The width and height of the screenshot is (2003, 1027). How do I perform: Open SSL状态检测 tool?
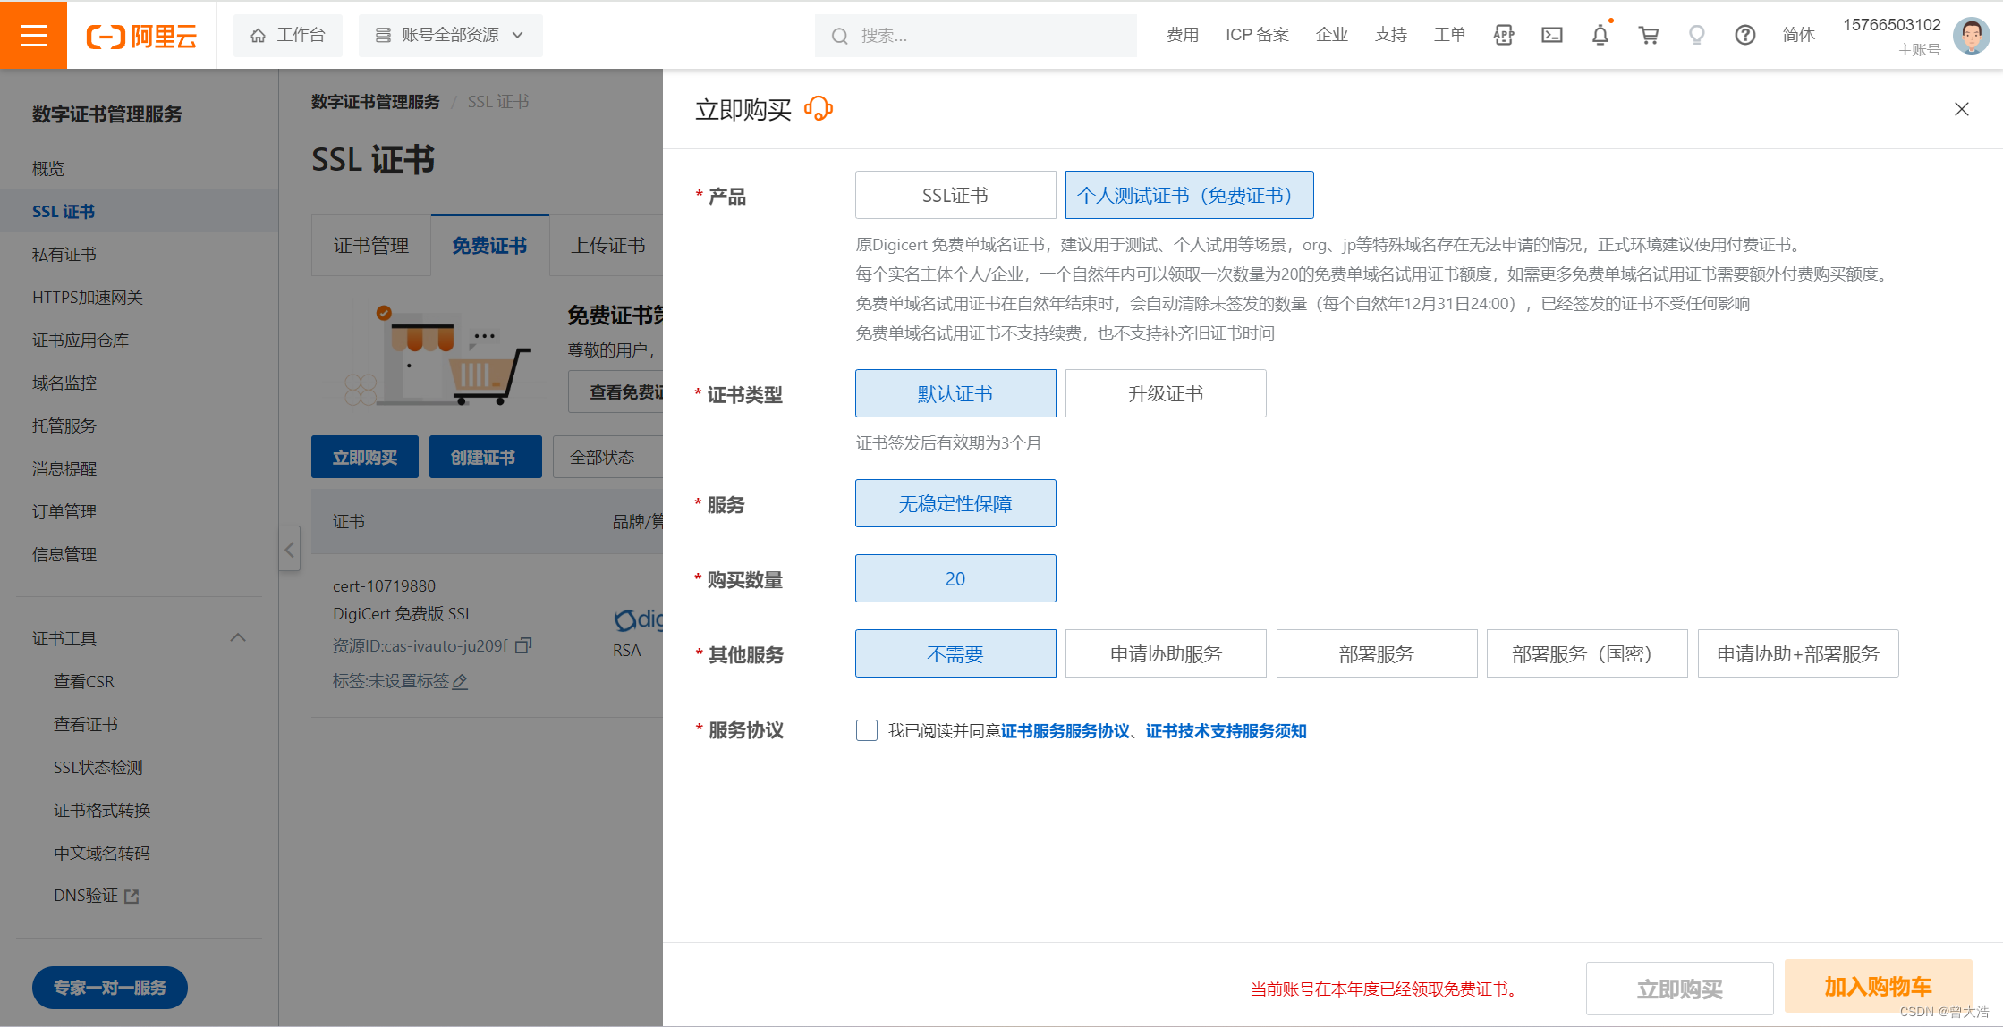pyautogui.click(x=98, y=767)
